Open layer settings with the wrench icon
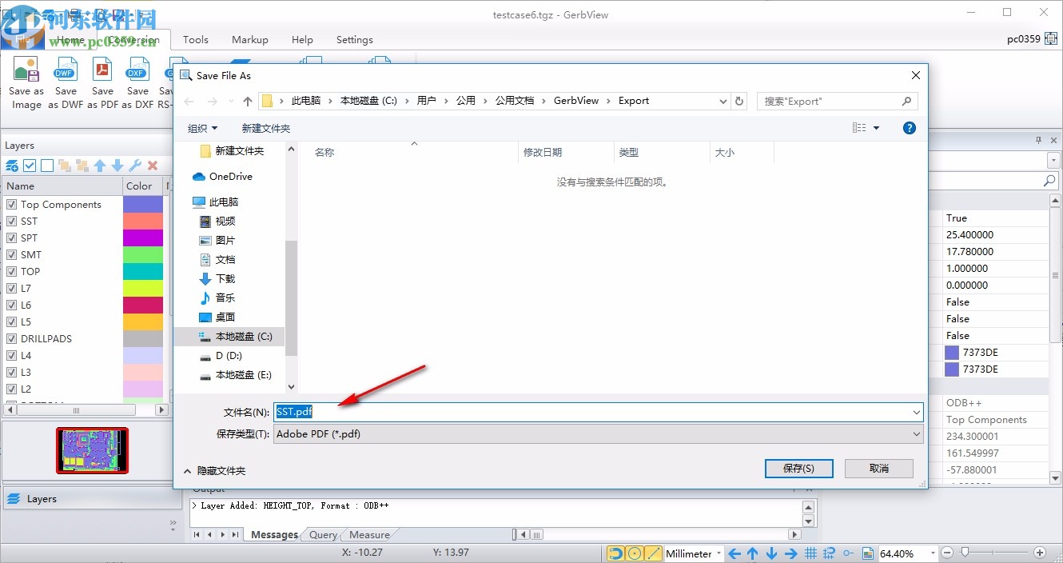Image resolution: width=1063 pixels, height=563 pixels. (x=134, y=166)
